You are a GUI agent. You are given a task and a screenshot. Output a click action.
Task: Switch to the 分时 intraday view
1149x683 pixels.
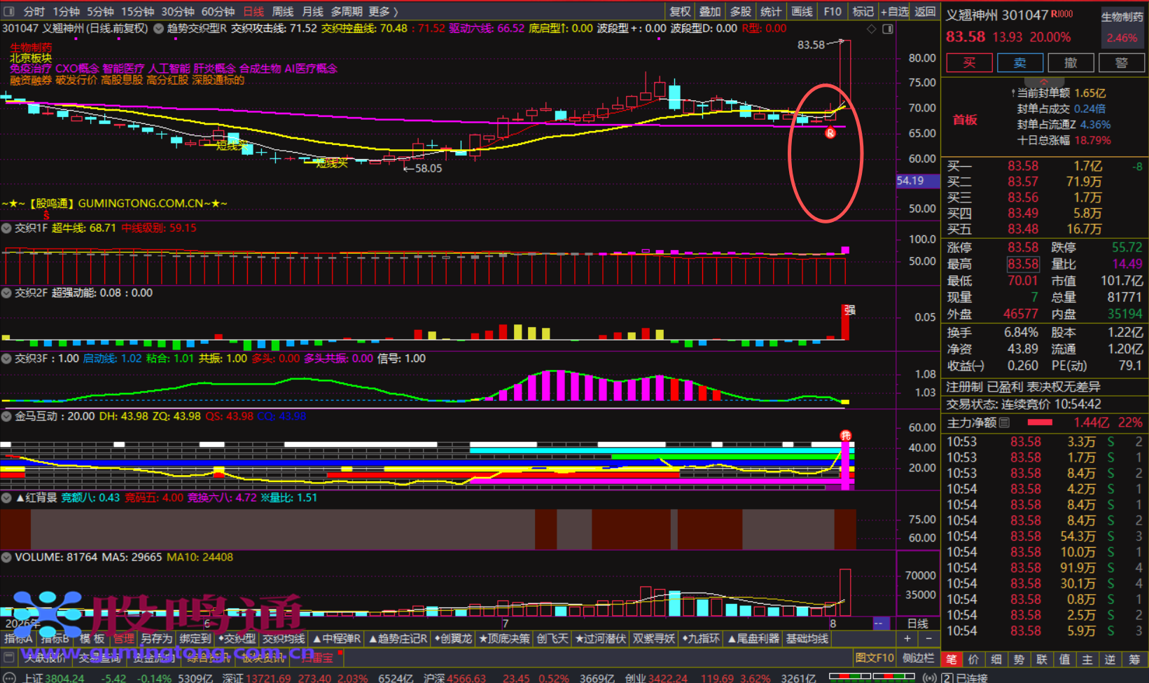tap(34, 11)
